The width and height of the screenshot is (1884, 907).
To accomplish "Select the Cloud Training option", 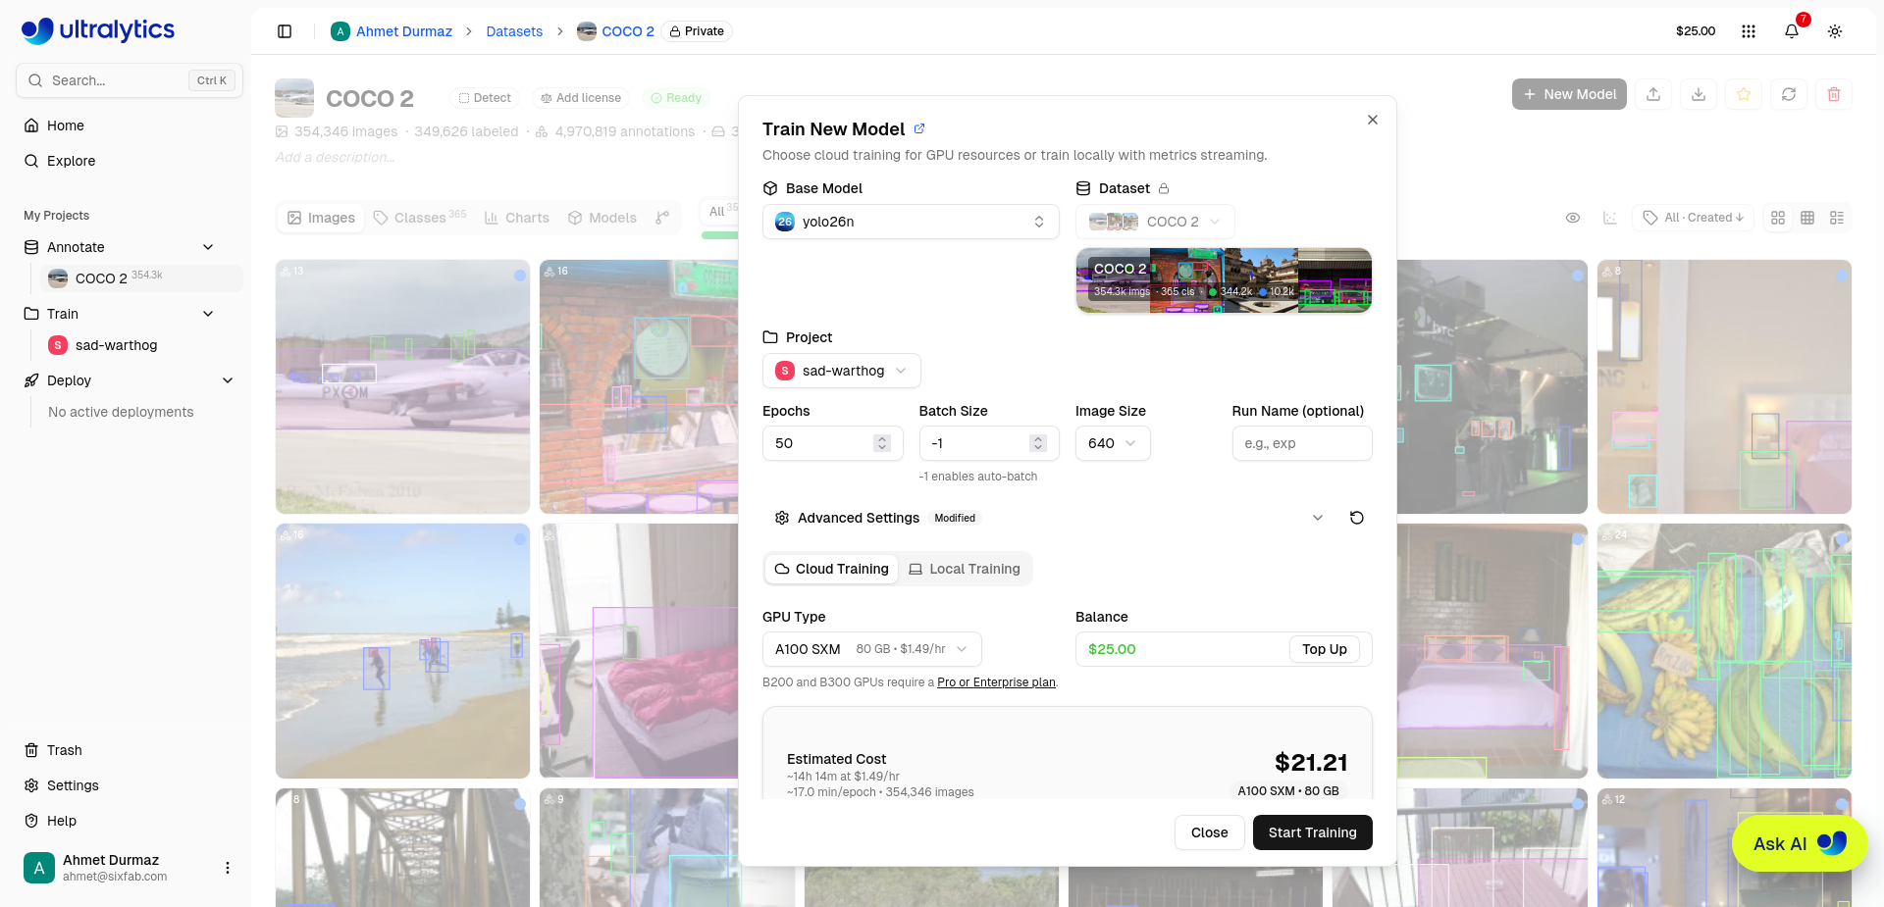I will tap(832, 569).
